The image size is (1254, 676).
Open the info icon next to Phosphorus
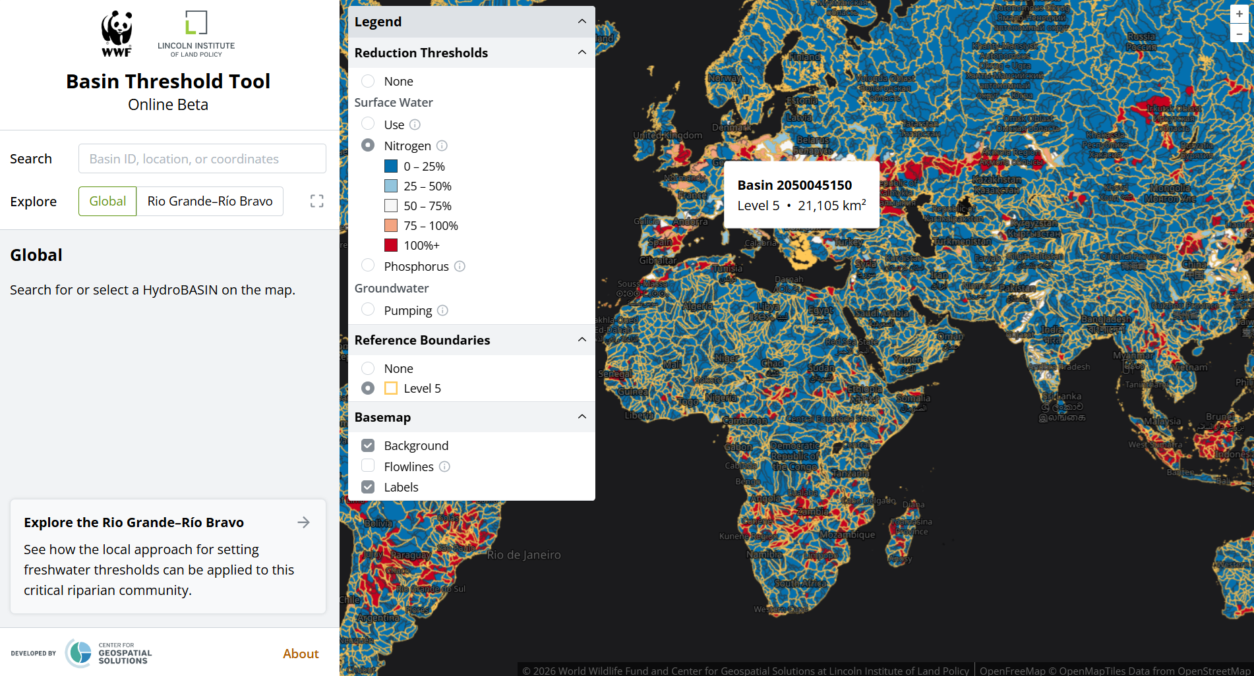point(460,266)
